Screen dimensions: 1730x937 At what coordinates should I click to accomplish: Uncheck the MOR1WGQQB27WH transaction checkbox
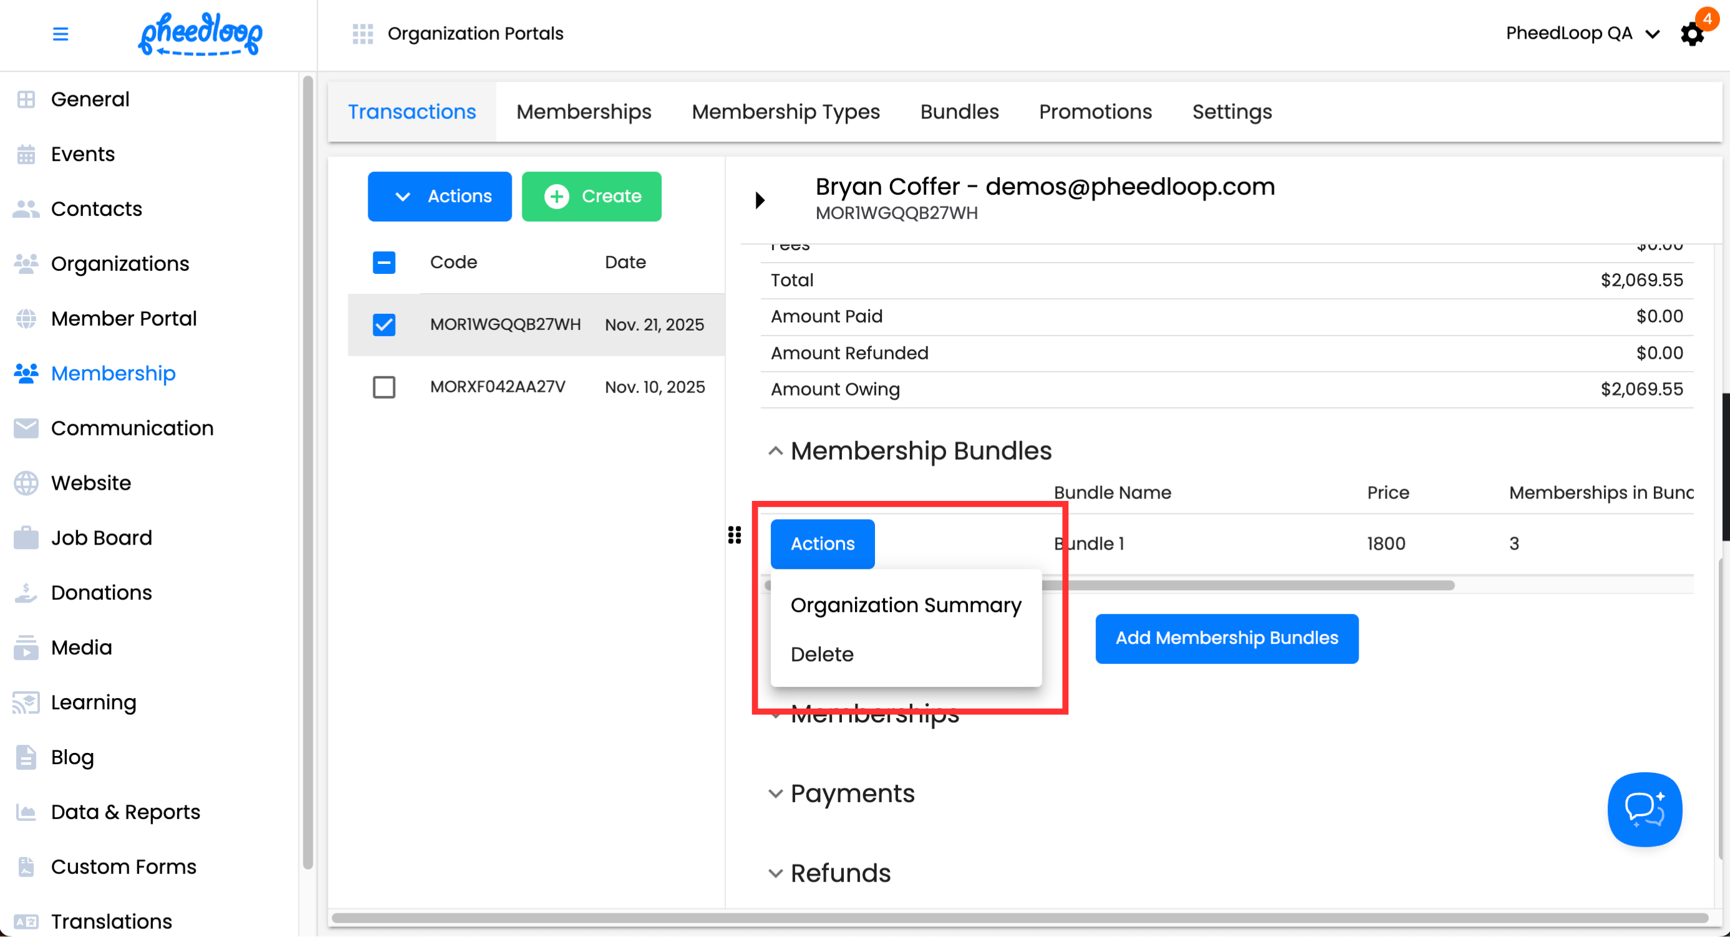[x=384, y=325]
